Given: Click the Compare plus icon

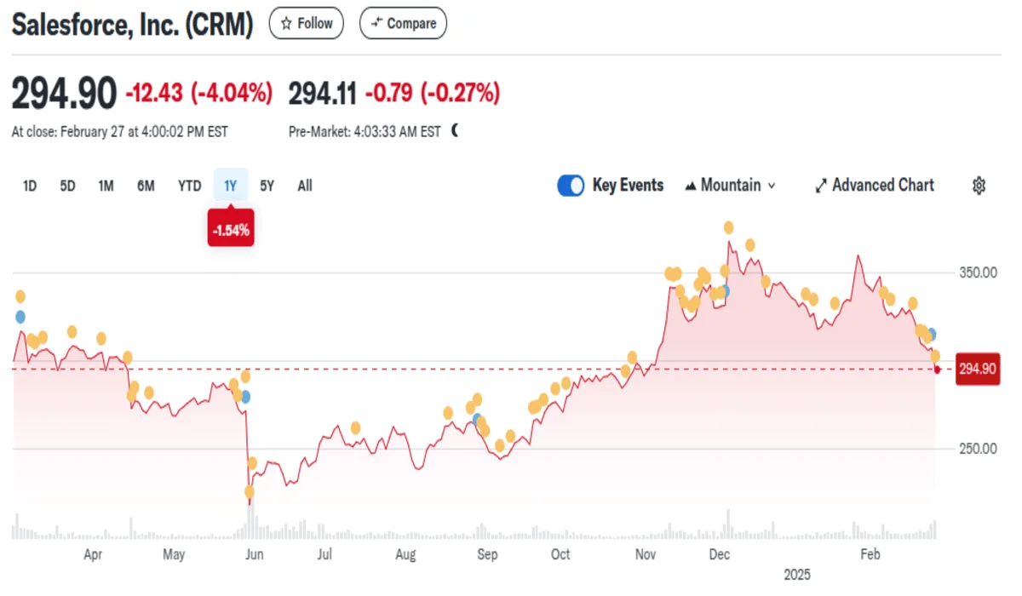Looking at the screenshot, I should pyautogui.click(x=375, y=24).
